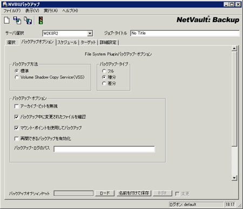Click the new blank page toolbar icon
The image size is (243, 209).
(7, 20)
